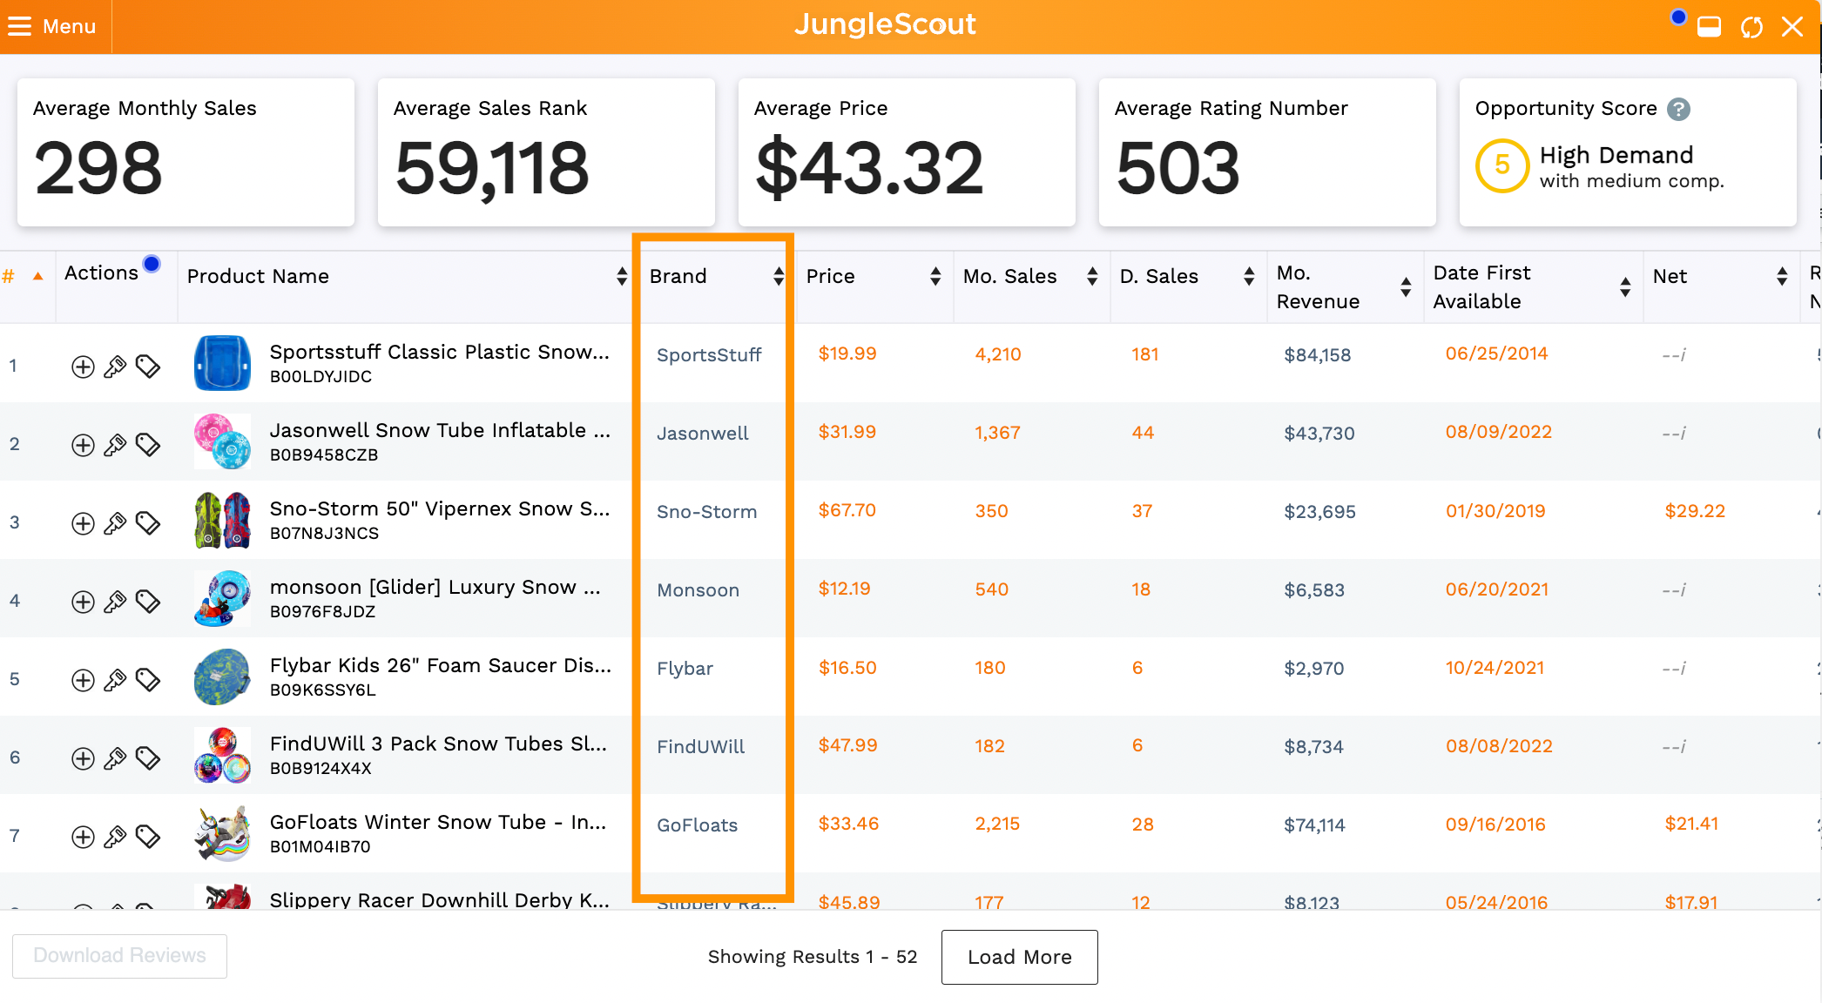1822x1003 pixels.
Task: Click the window dock icon in header
Action: (1709, 27)
